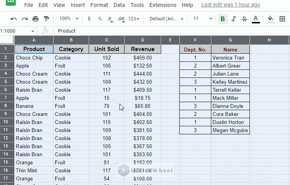
Task: Apply percent format icon
Action: [x=100, y=19]
